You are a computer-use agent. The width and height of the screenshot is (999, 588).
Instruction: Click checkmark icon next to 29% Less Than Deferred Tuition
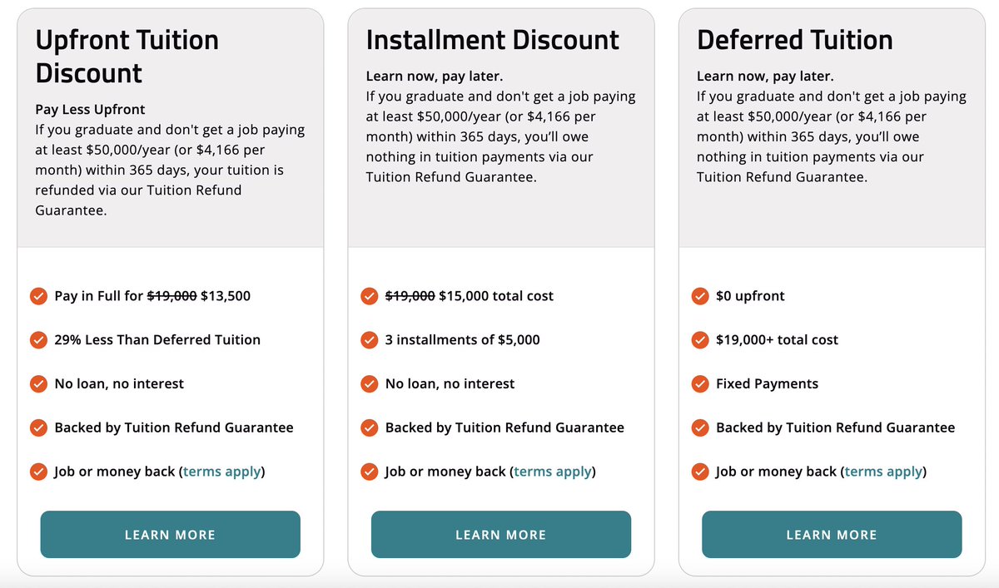pyautogui.click(x=38, y=340)
